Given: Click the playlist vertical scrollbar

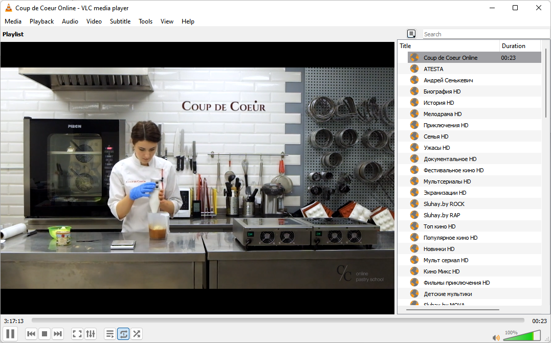Looking at the screenshot, I should pos(546,83).
